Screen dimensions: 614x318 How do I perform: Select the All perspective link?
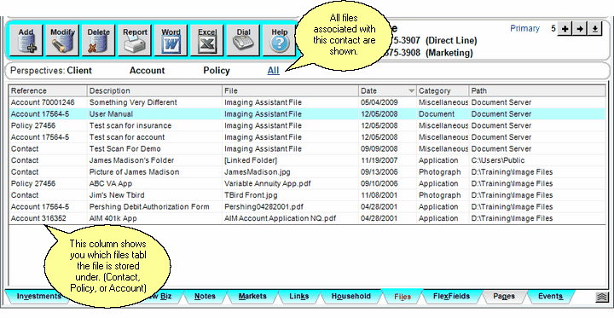(273, 71)
